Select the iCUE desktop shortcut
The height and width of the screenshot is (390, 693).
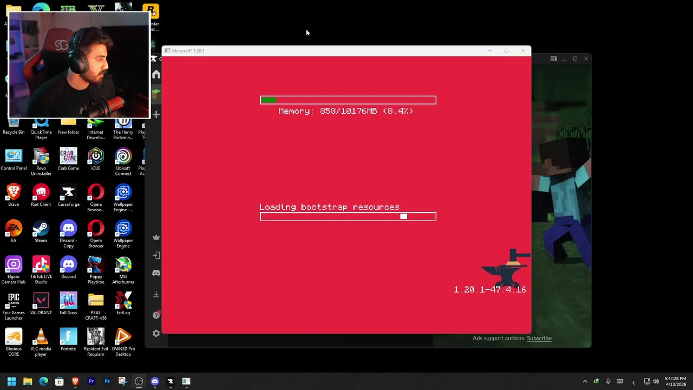[x=96, y=159]
